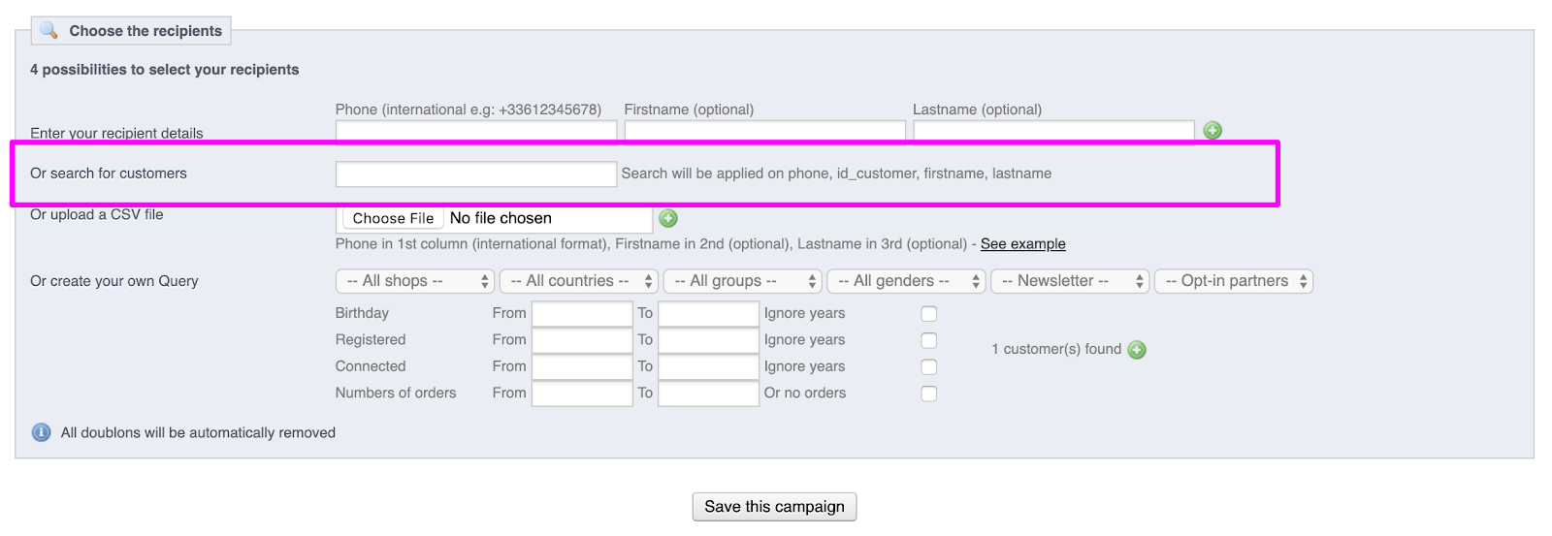Open the Newsletter filter dropdown
1552x536 pixels.
[x=1070, y=281]
